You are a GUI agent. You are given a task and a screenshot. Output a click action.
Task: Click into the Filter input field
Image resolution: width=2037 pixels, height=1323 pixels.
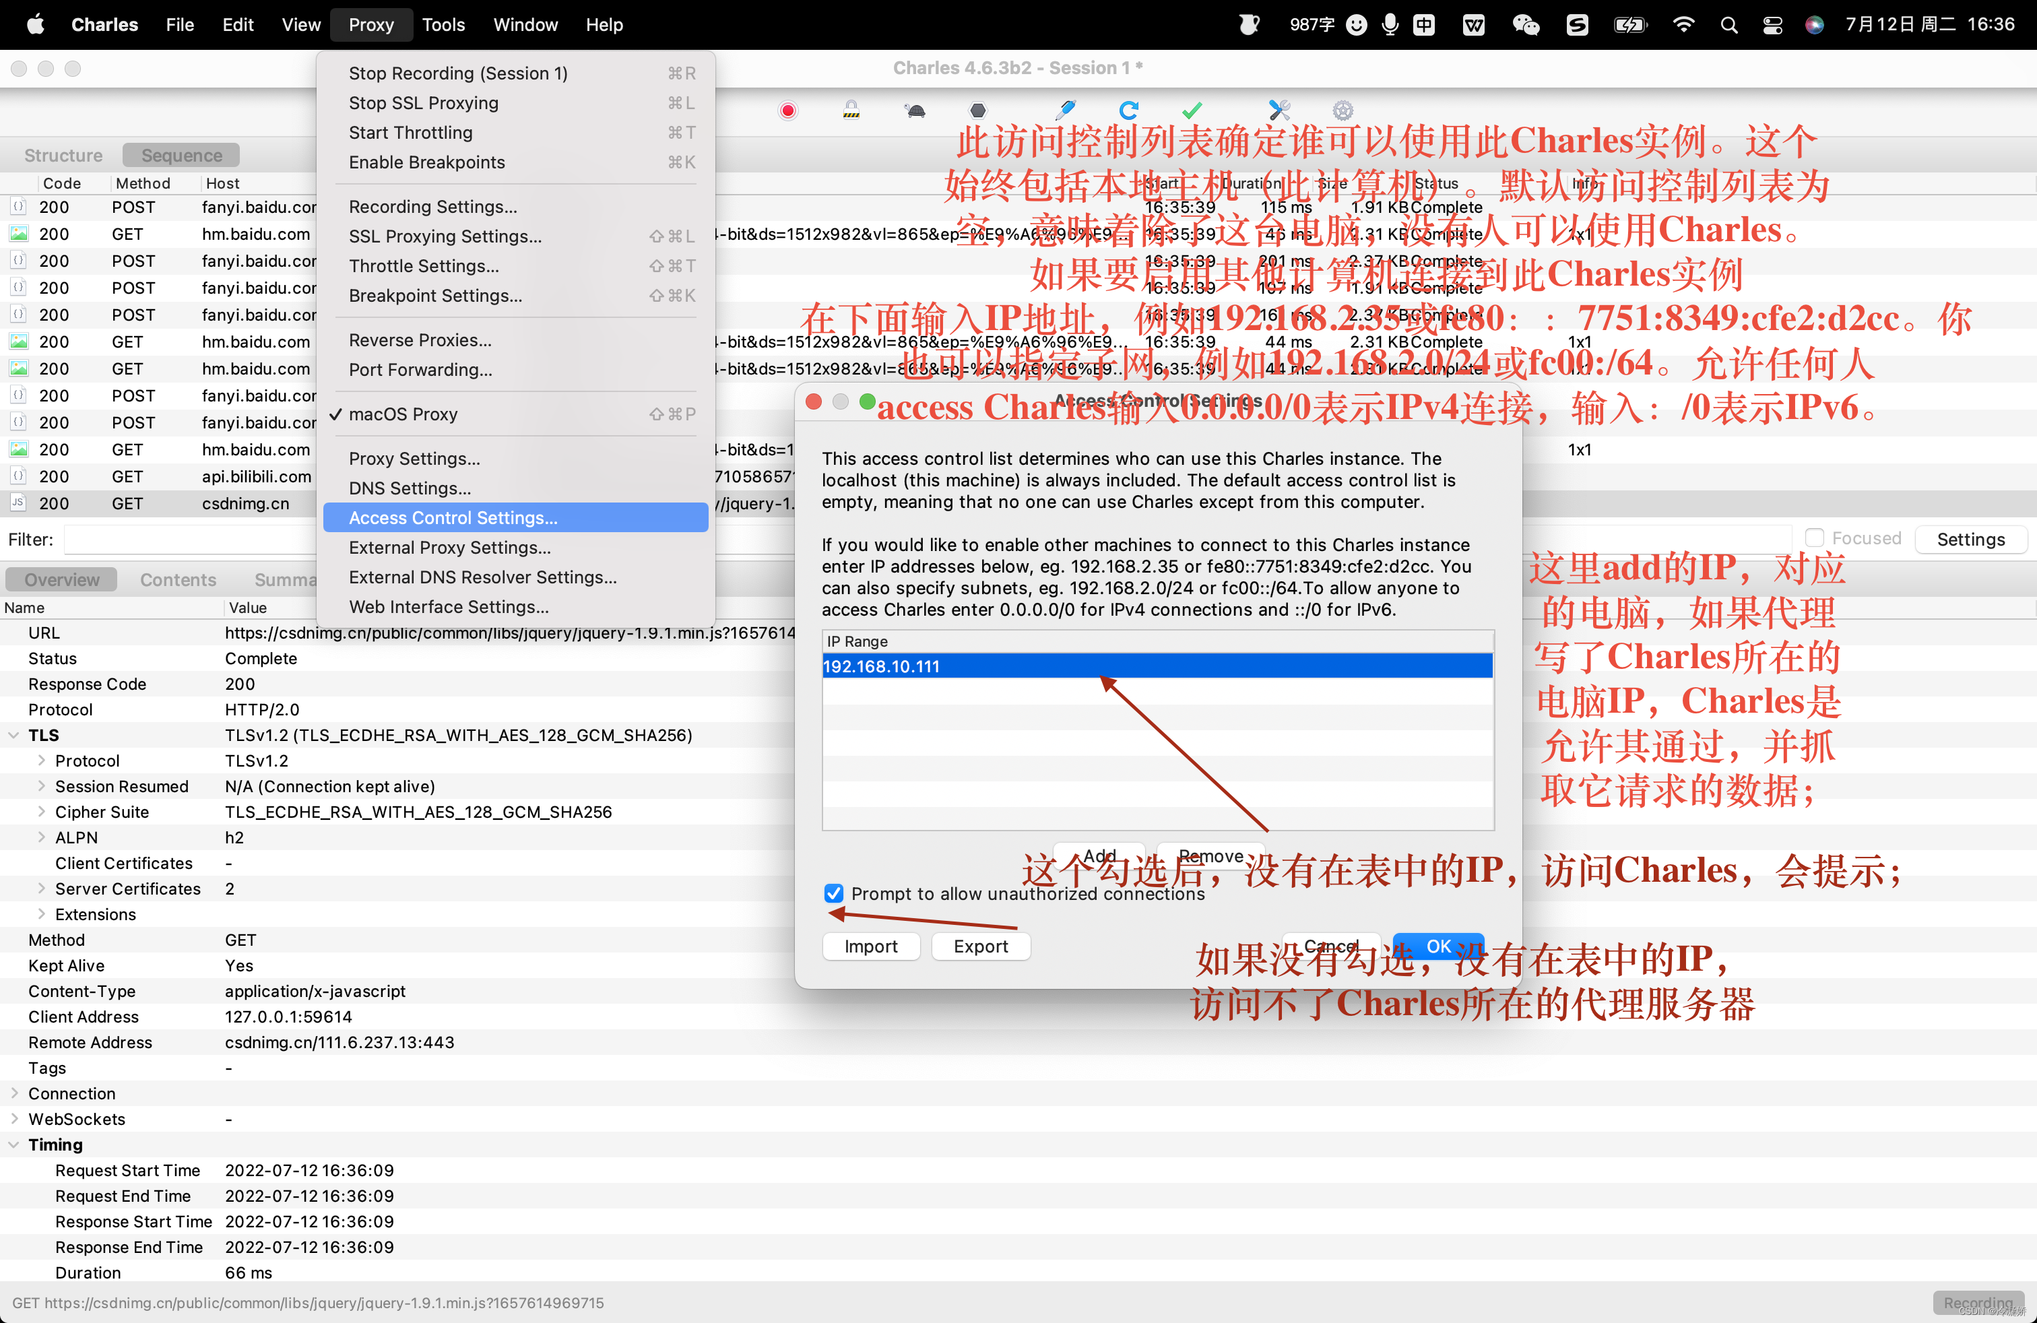pyautogui.click(x=928, y=539)
